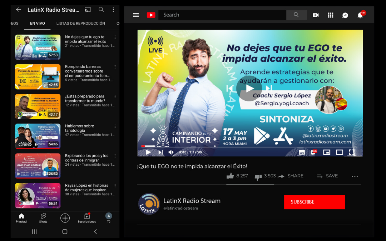Click the next track overlay button
Image resolution: width=386 pixels, height=241 pixels.
point(269,88)
